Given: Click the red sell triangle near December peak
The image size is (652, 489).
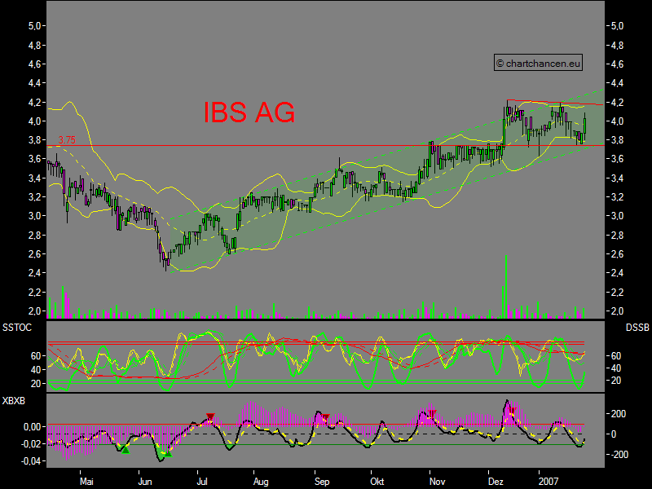Looking at the screenshot, I should pyautogui.click(x=514, y=410).
